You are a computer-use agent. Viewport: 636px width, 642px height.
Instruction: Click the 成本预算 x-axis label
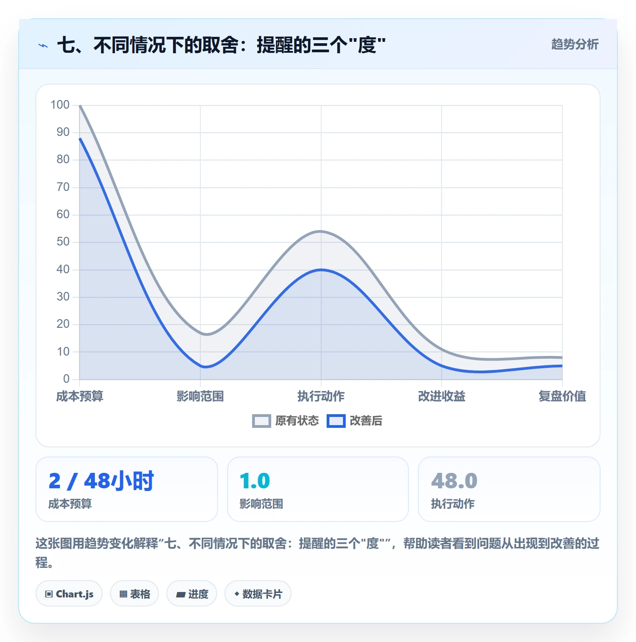pos(80,396)
